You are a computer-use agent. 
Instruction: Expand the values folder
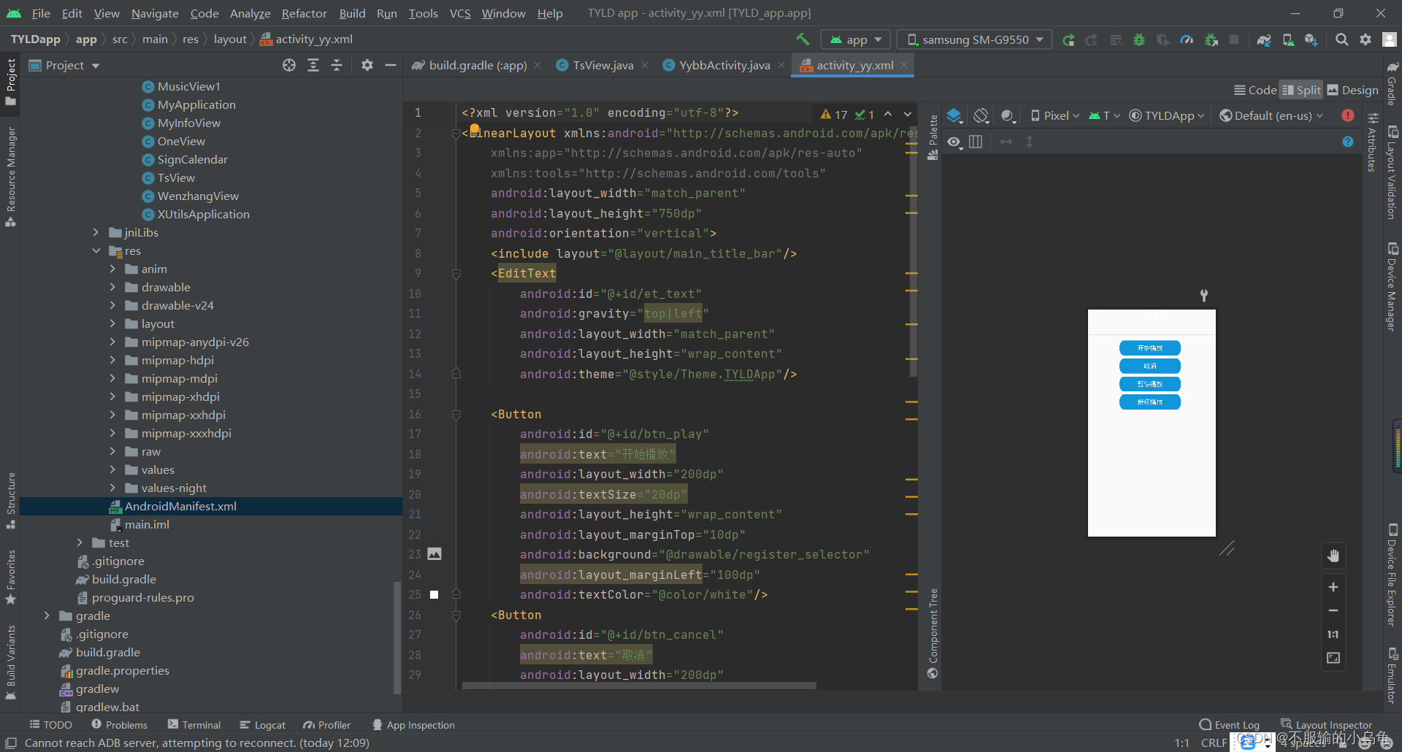click(112, 469)
